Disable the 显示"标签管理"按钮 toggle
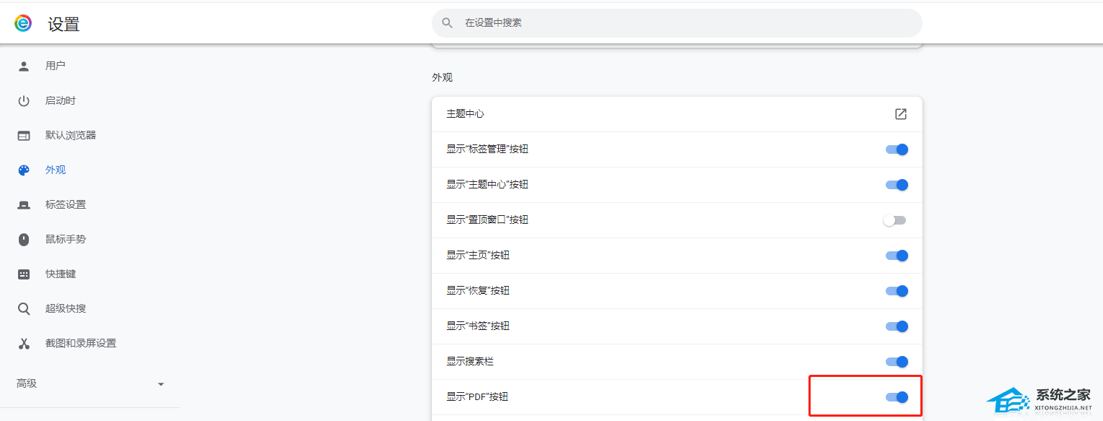Viewport: 1103px width, 421px height. [897, 149]
